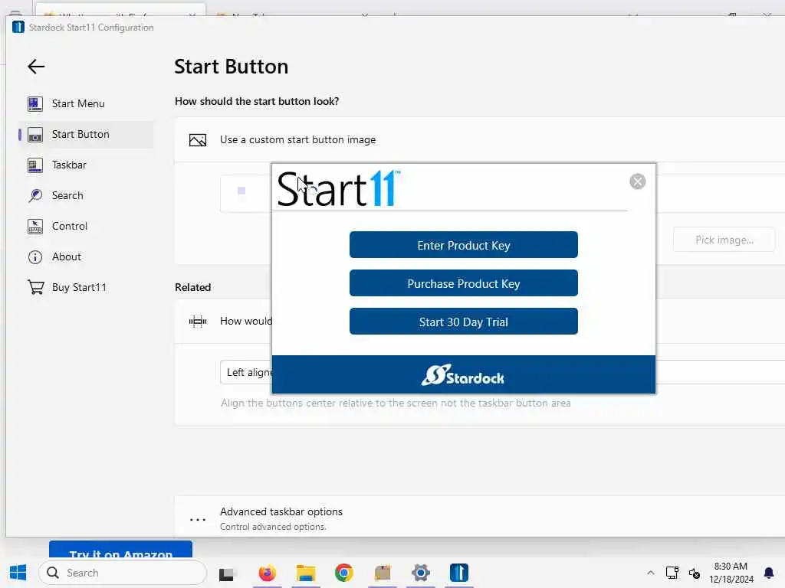Open the clock showing 8:30 AM
The image size is (785, 588).
[x=731, y=573]
